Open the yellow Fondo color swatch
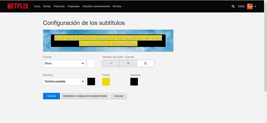The height and width of the screenshot is (123, 267). coord(106,82)
